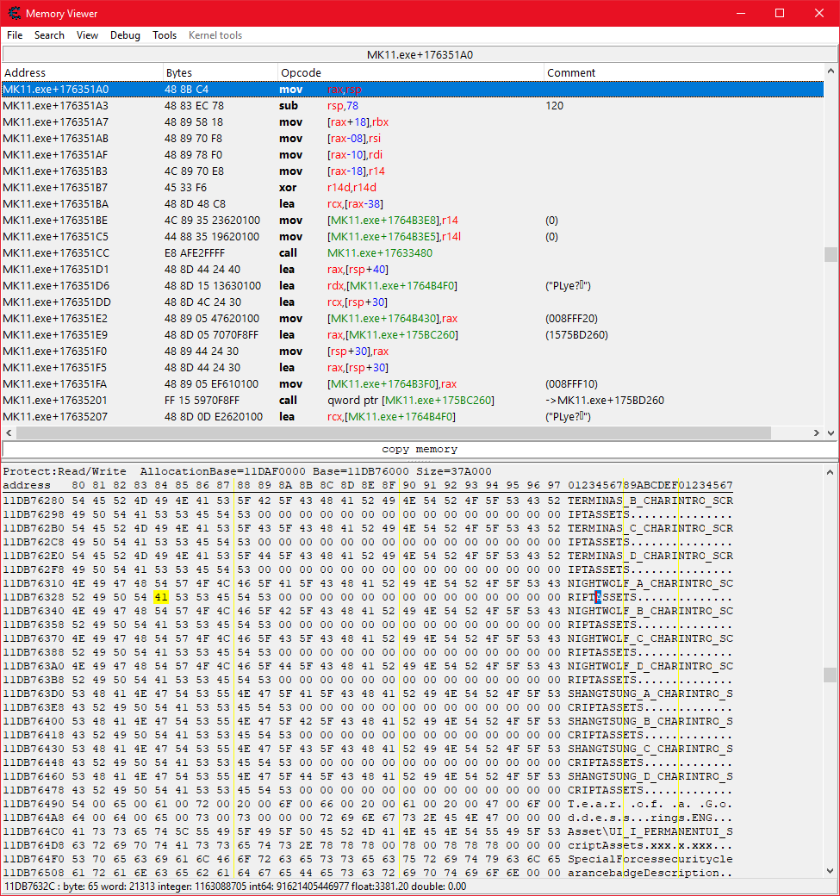Screen dimensions: 840x896
Task: Click the disassembler vertical scrollbar thumb
Action: tap(831, 254)
